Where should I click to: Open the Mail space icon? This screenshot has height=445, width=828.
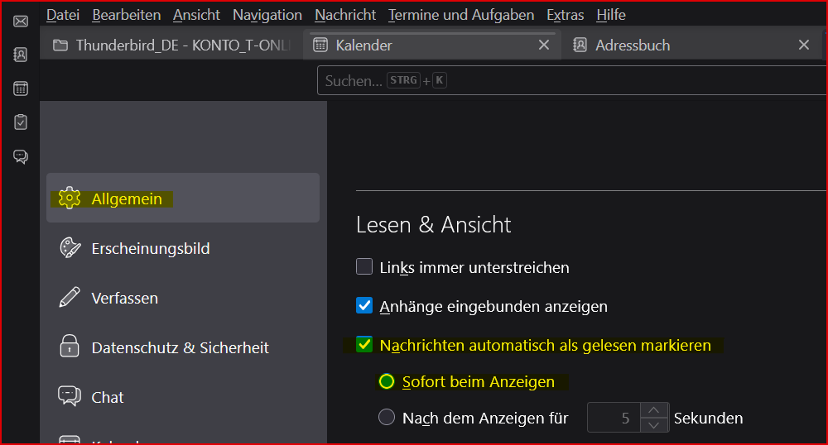[x=21, y=21]
